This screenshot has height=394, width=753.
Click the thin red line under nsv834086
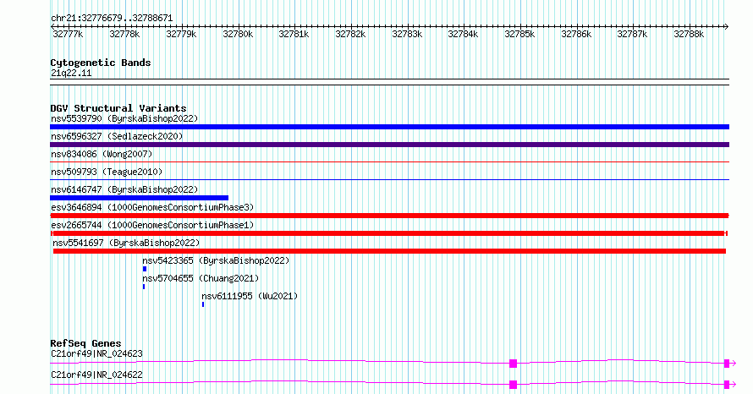click(389, 162)
